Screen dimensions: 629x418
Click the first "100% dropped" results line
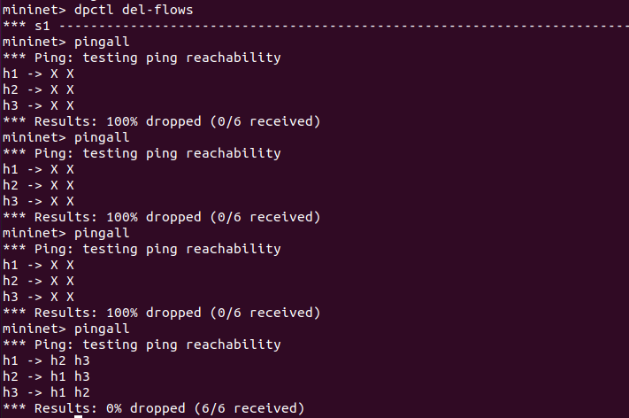[x=161, y=121]
